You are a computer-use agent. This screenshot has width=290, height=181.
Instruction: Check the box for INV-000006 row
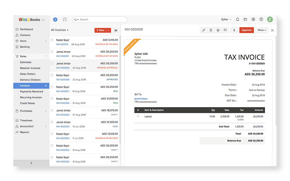tap(52, 99)
